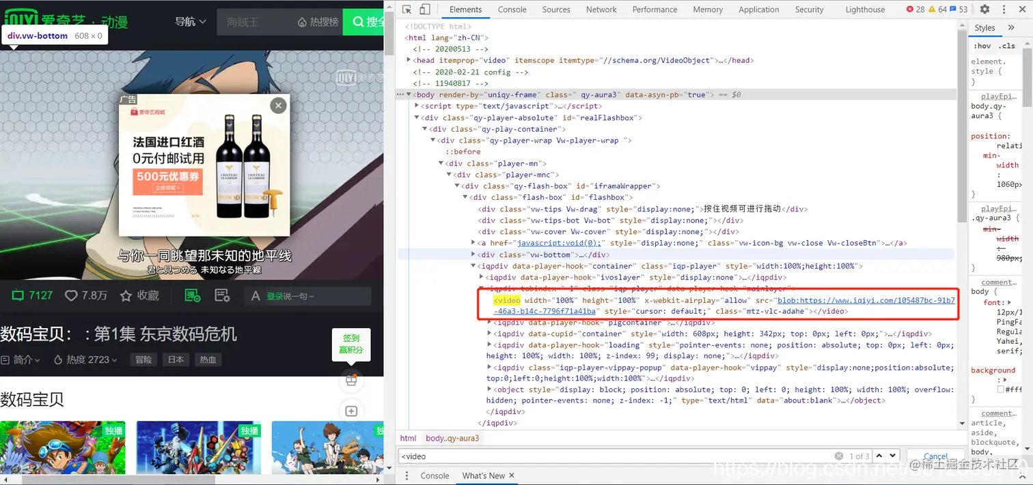Viewport: 1033px width, 485px height.
Task: Open the Security tab
Action: [810, 10]
